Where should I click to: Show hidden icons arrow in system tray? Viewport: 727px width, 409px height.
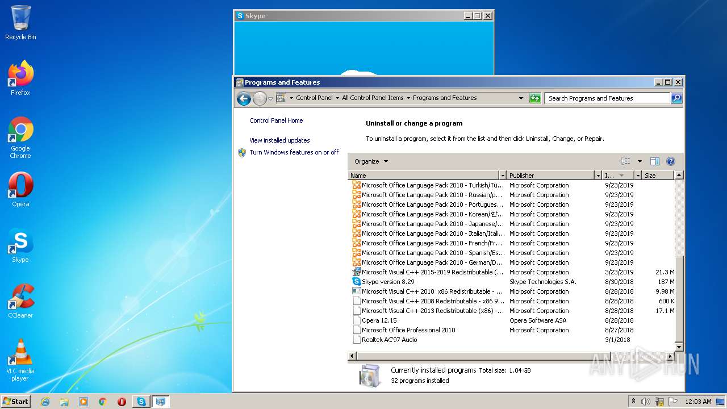click(633, 402)
